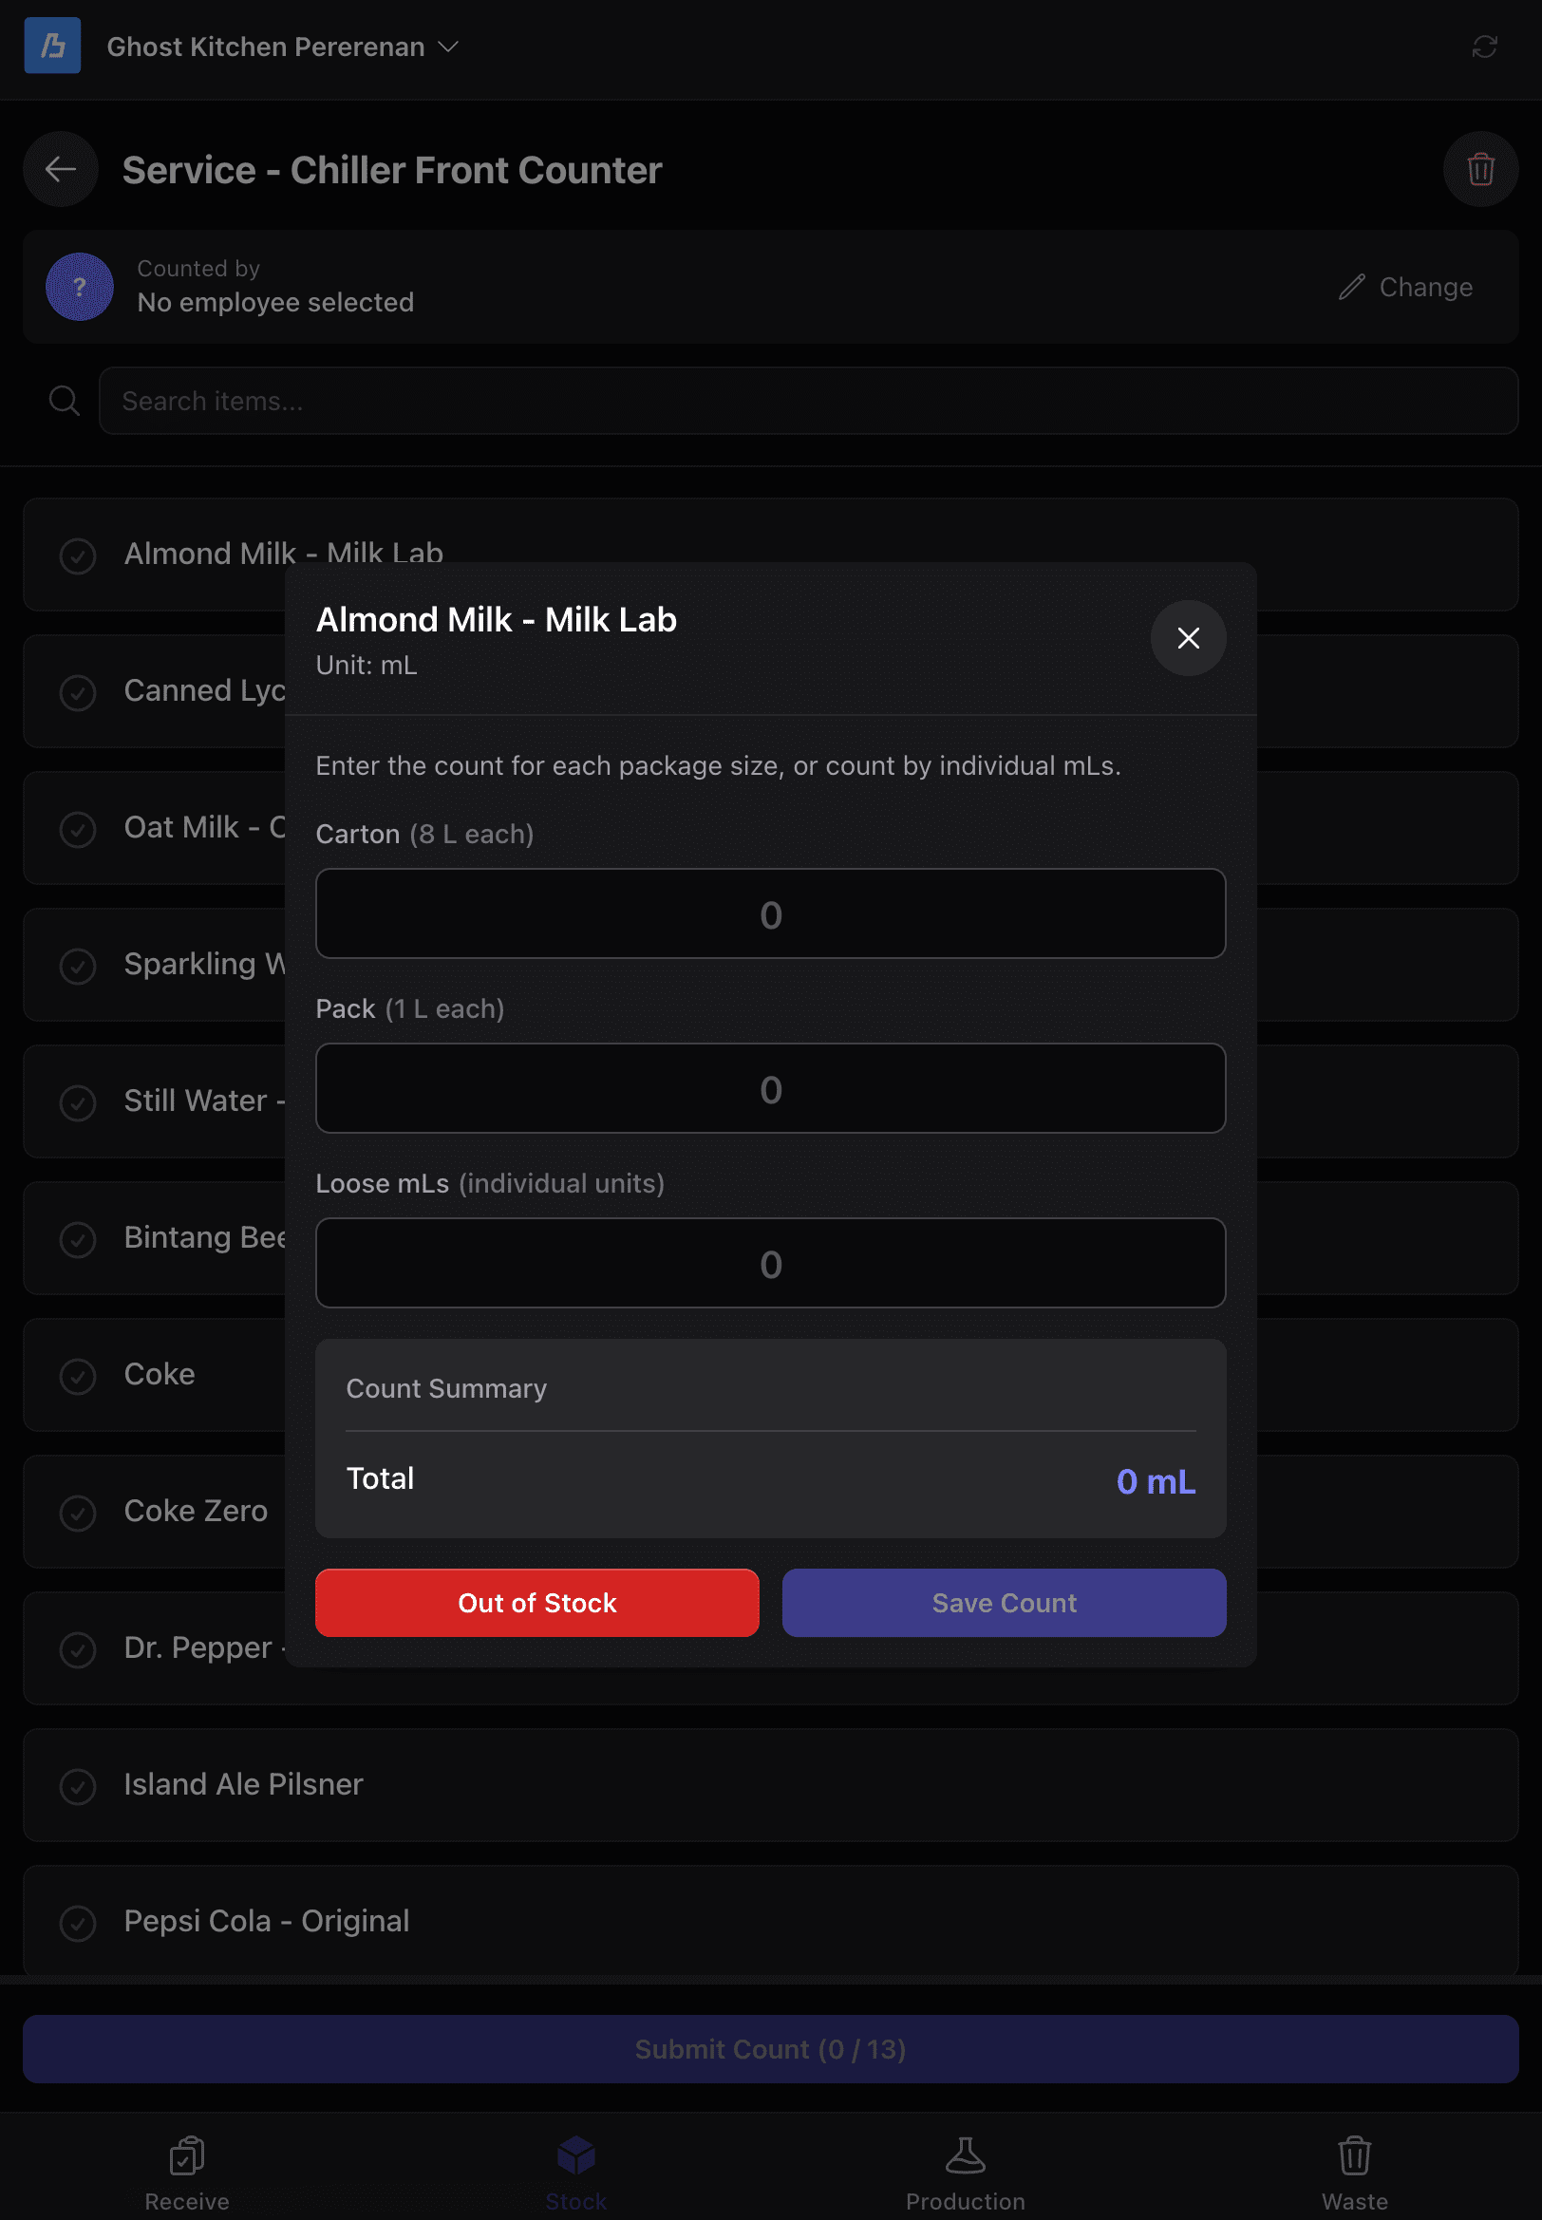This screenshot has width=1542, height=2220.
Task: Open the Waste tab
Action: point(1354,2173)
